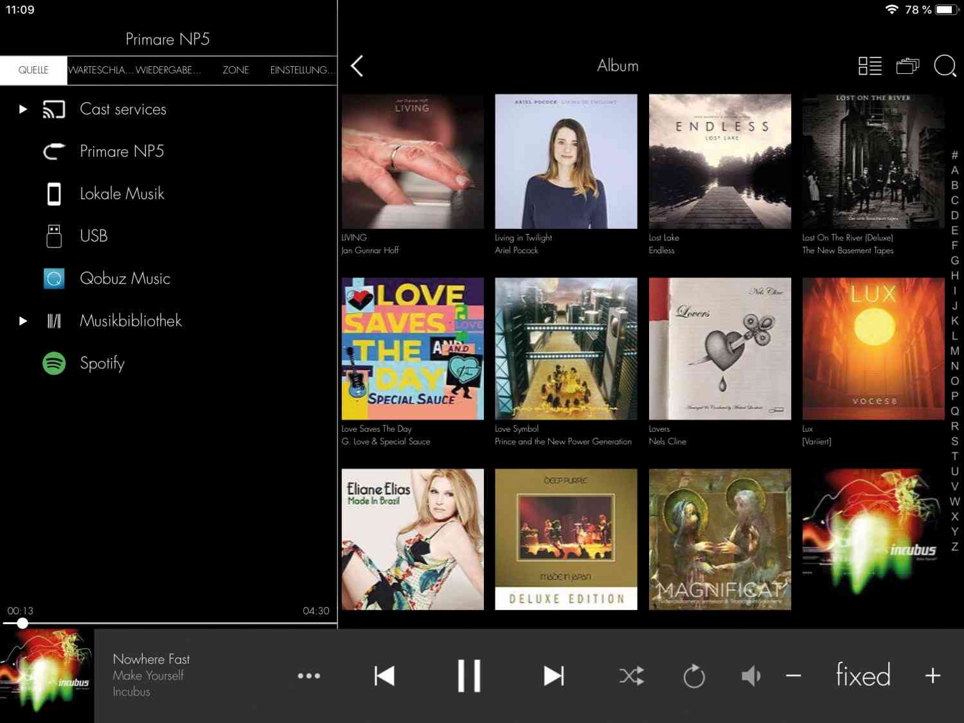Screen dimensions: 964x723
Task: Open the Lovers Nels Cline album cover
Action: click(720, 348)
